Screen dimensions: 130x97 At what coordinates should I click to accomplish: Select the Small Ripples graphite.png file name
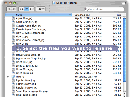[x=32, y=91]
